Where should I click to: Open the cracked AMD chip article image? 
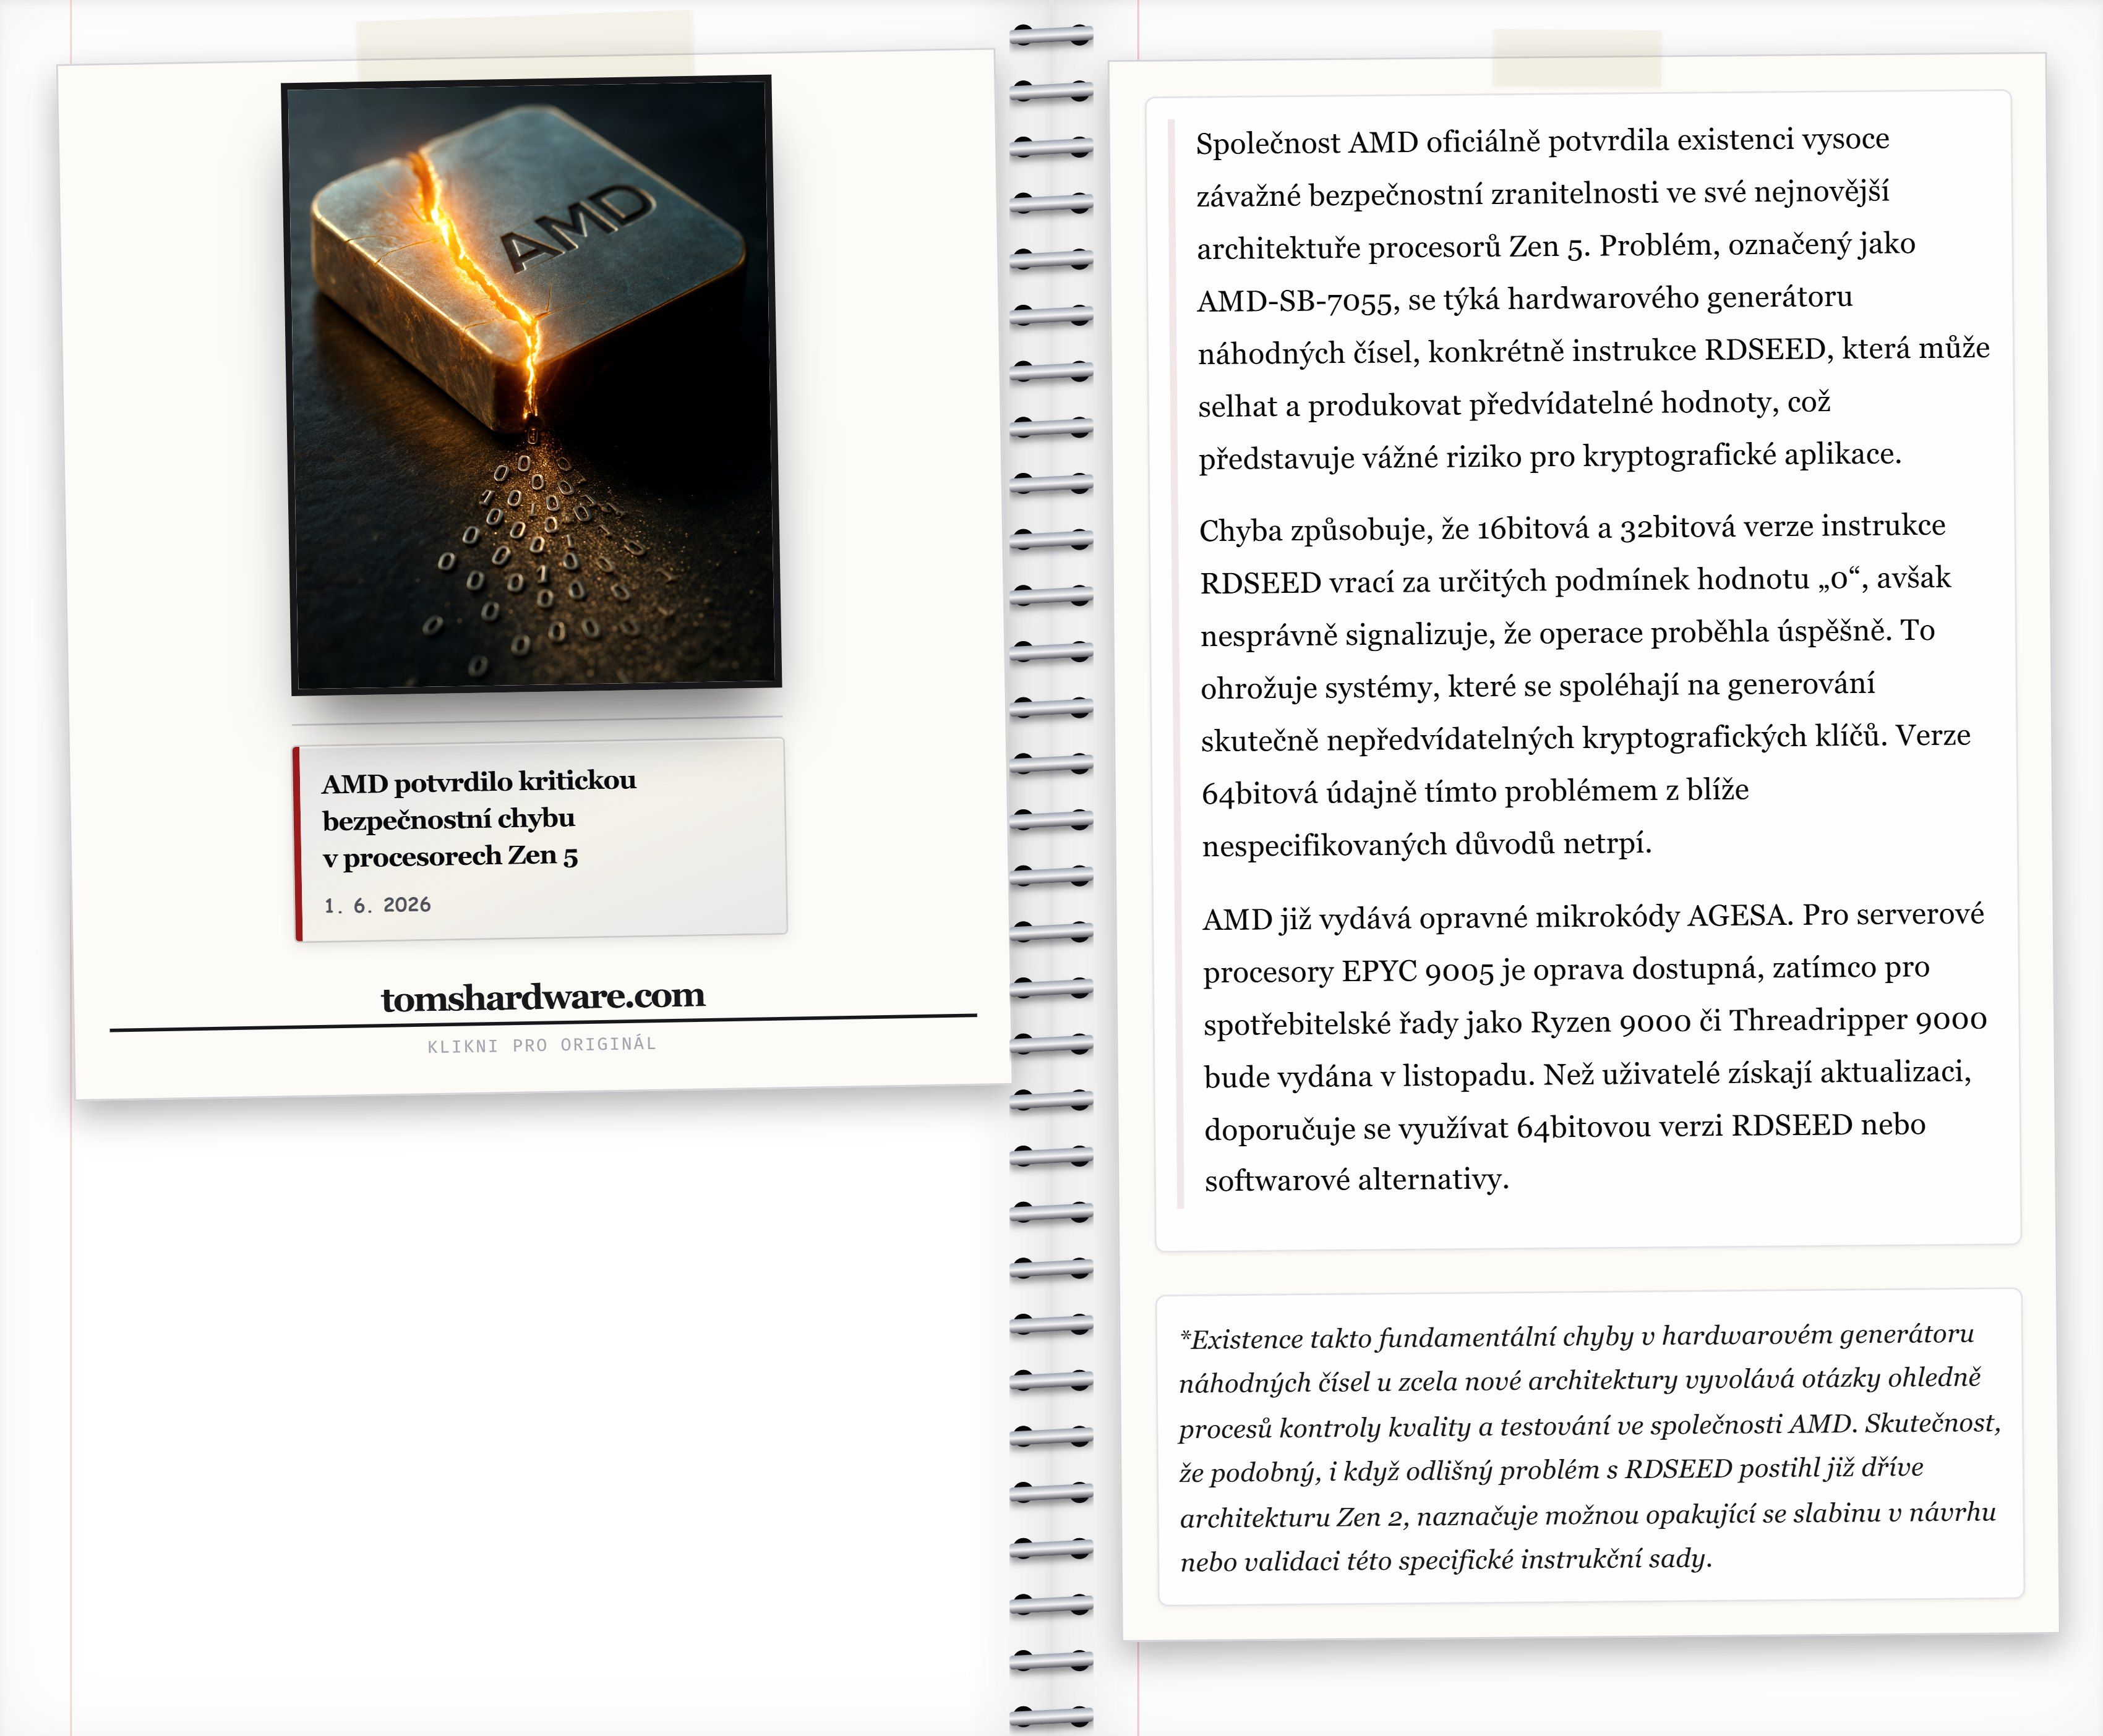(x=531, y=385)
